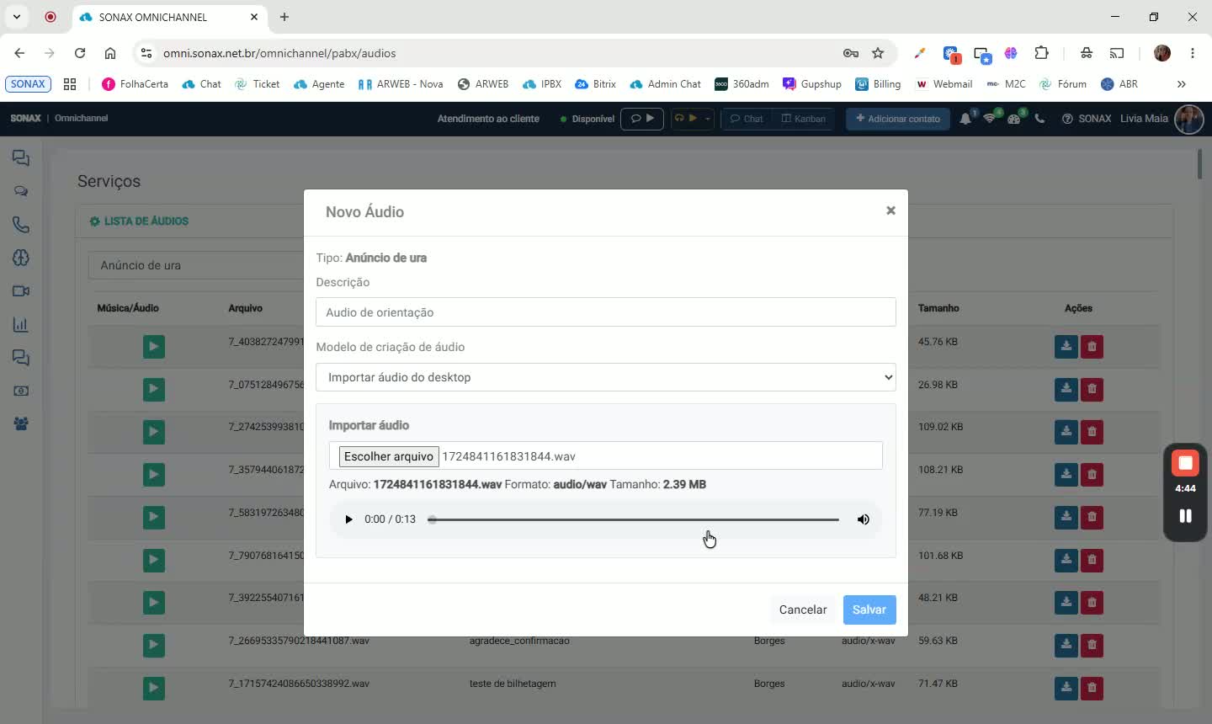Image resolution: width=1212 pixels, height=724 pixels.
Task: Download the 26.98 KB audio file
Action: click(x=1066, y=389)
